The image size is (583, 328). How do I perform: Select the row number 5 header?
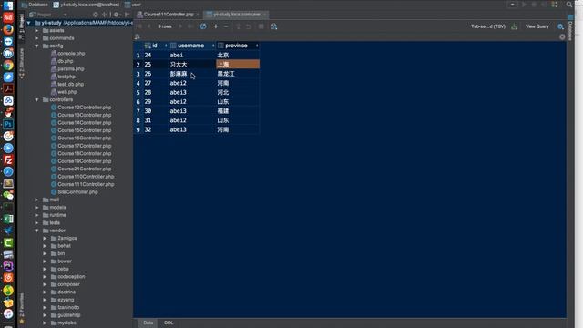[138, 92]
